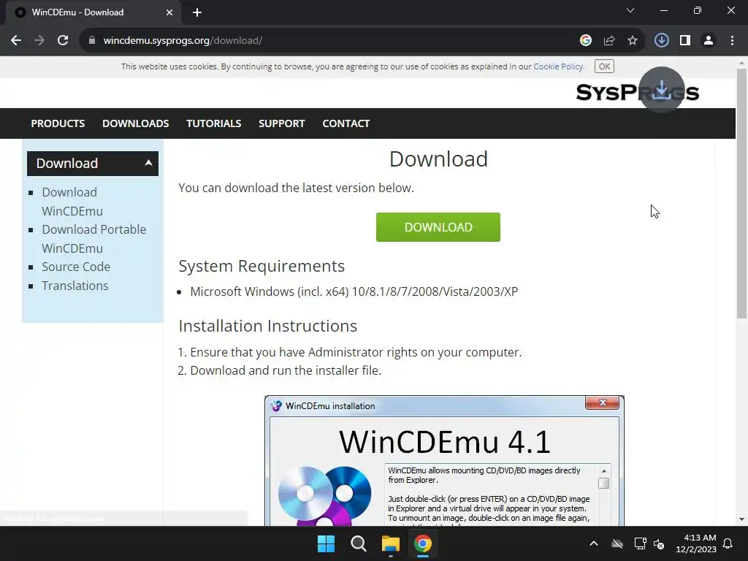Open the Windows Start menu
Viewport: 748px width, 561px height.
[x=327, y=543]
